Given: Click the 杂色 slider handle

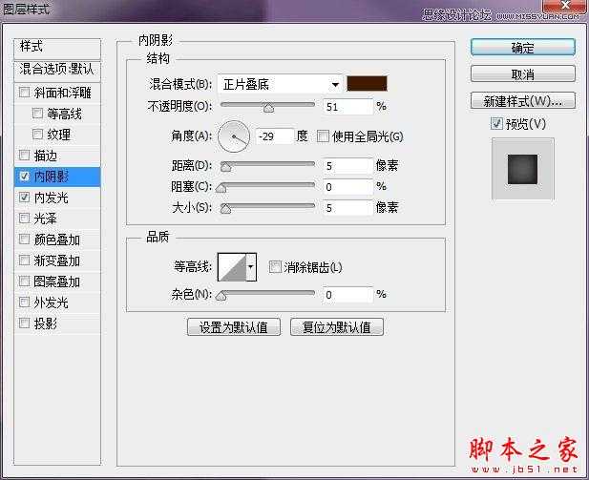Looking at the screenshot, I should (221, 296).
